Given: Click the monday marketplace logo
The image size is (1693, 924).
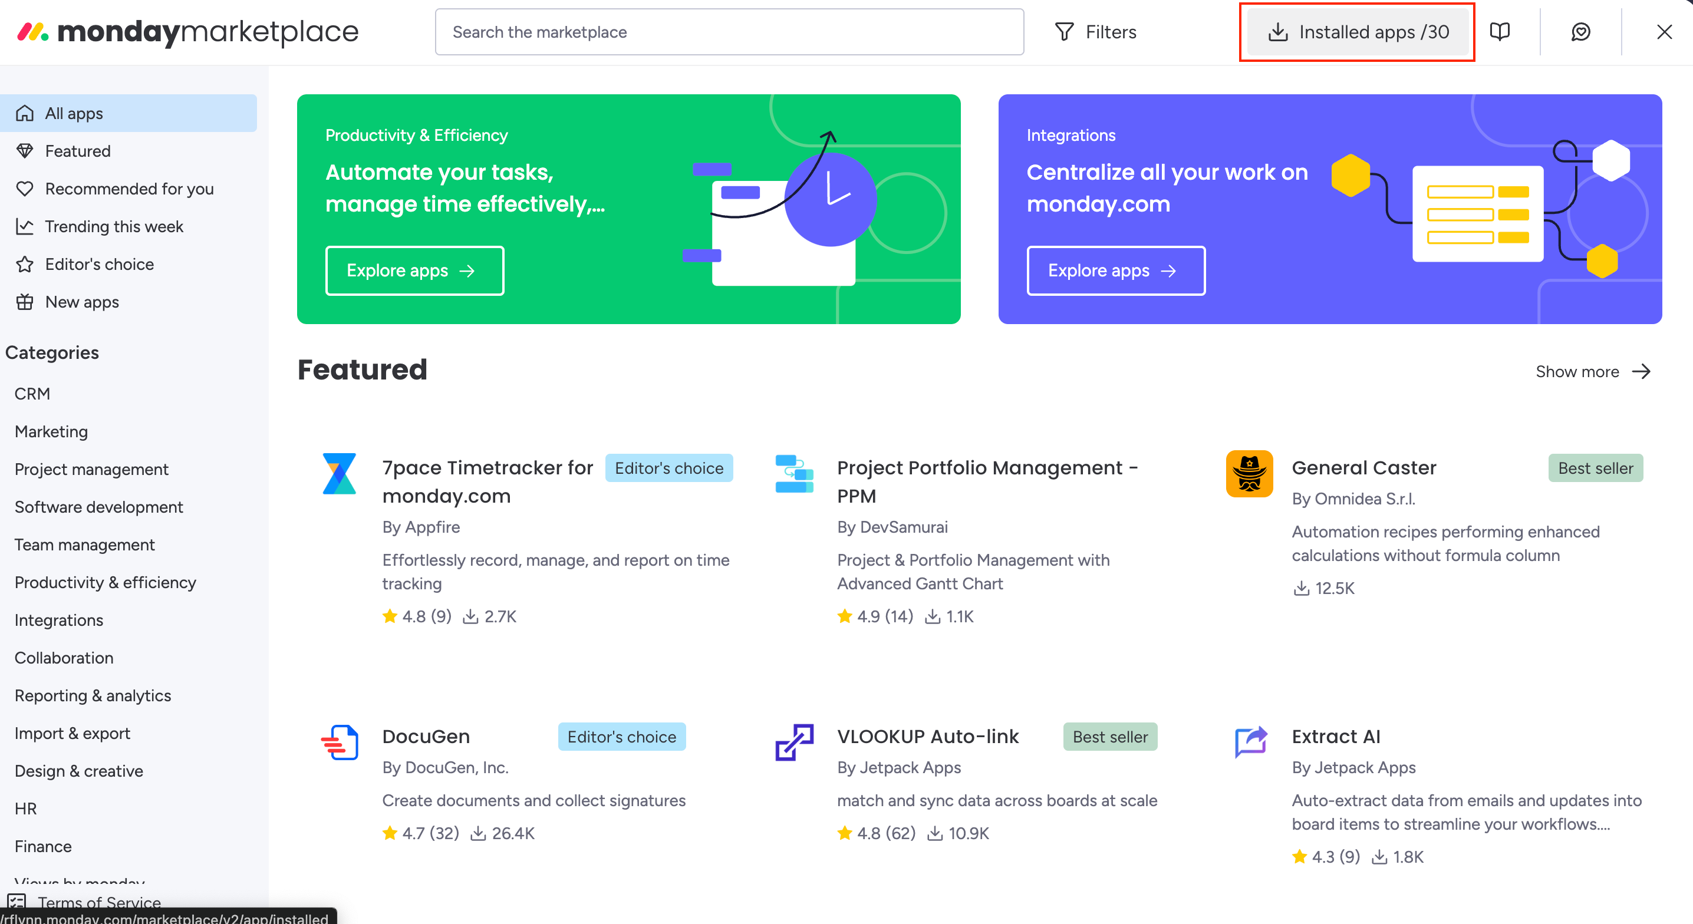Looking at the screenshot, I should (x=187, y=32).
